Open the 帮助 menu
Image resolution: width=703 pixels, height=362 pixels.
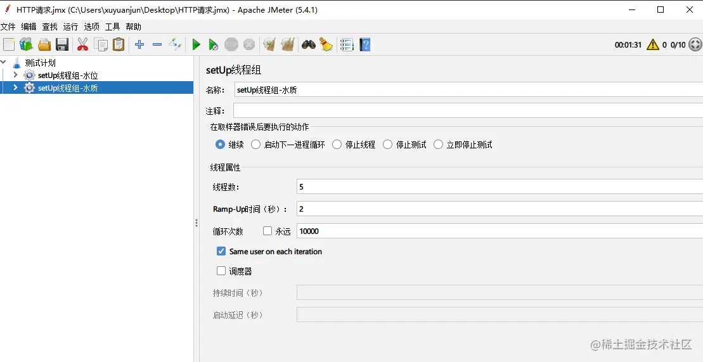[133, 27]
